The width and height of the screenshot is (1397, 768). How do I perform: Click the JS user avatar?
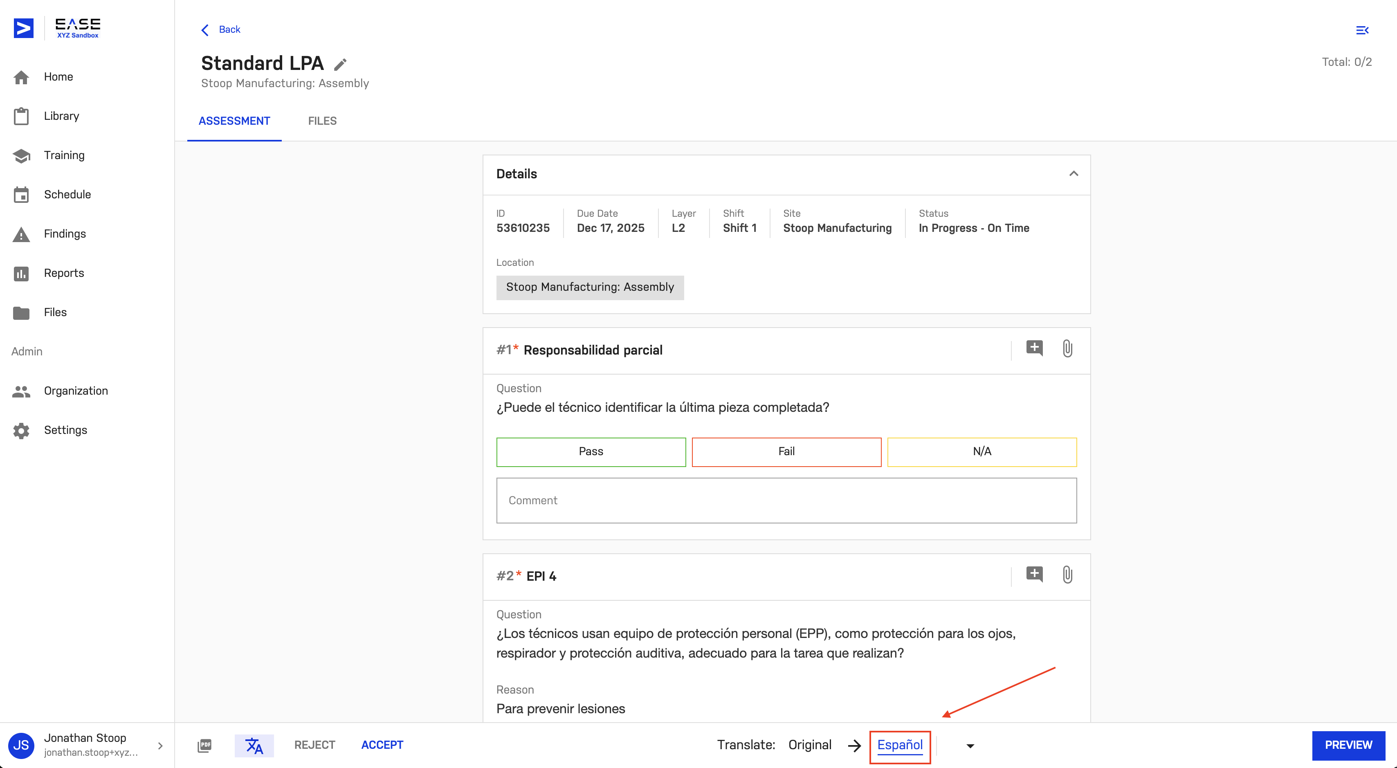click(x=21, y=745)
